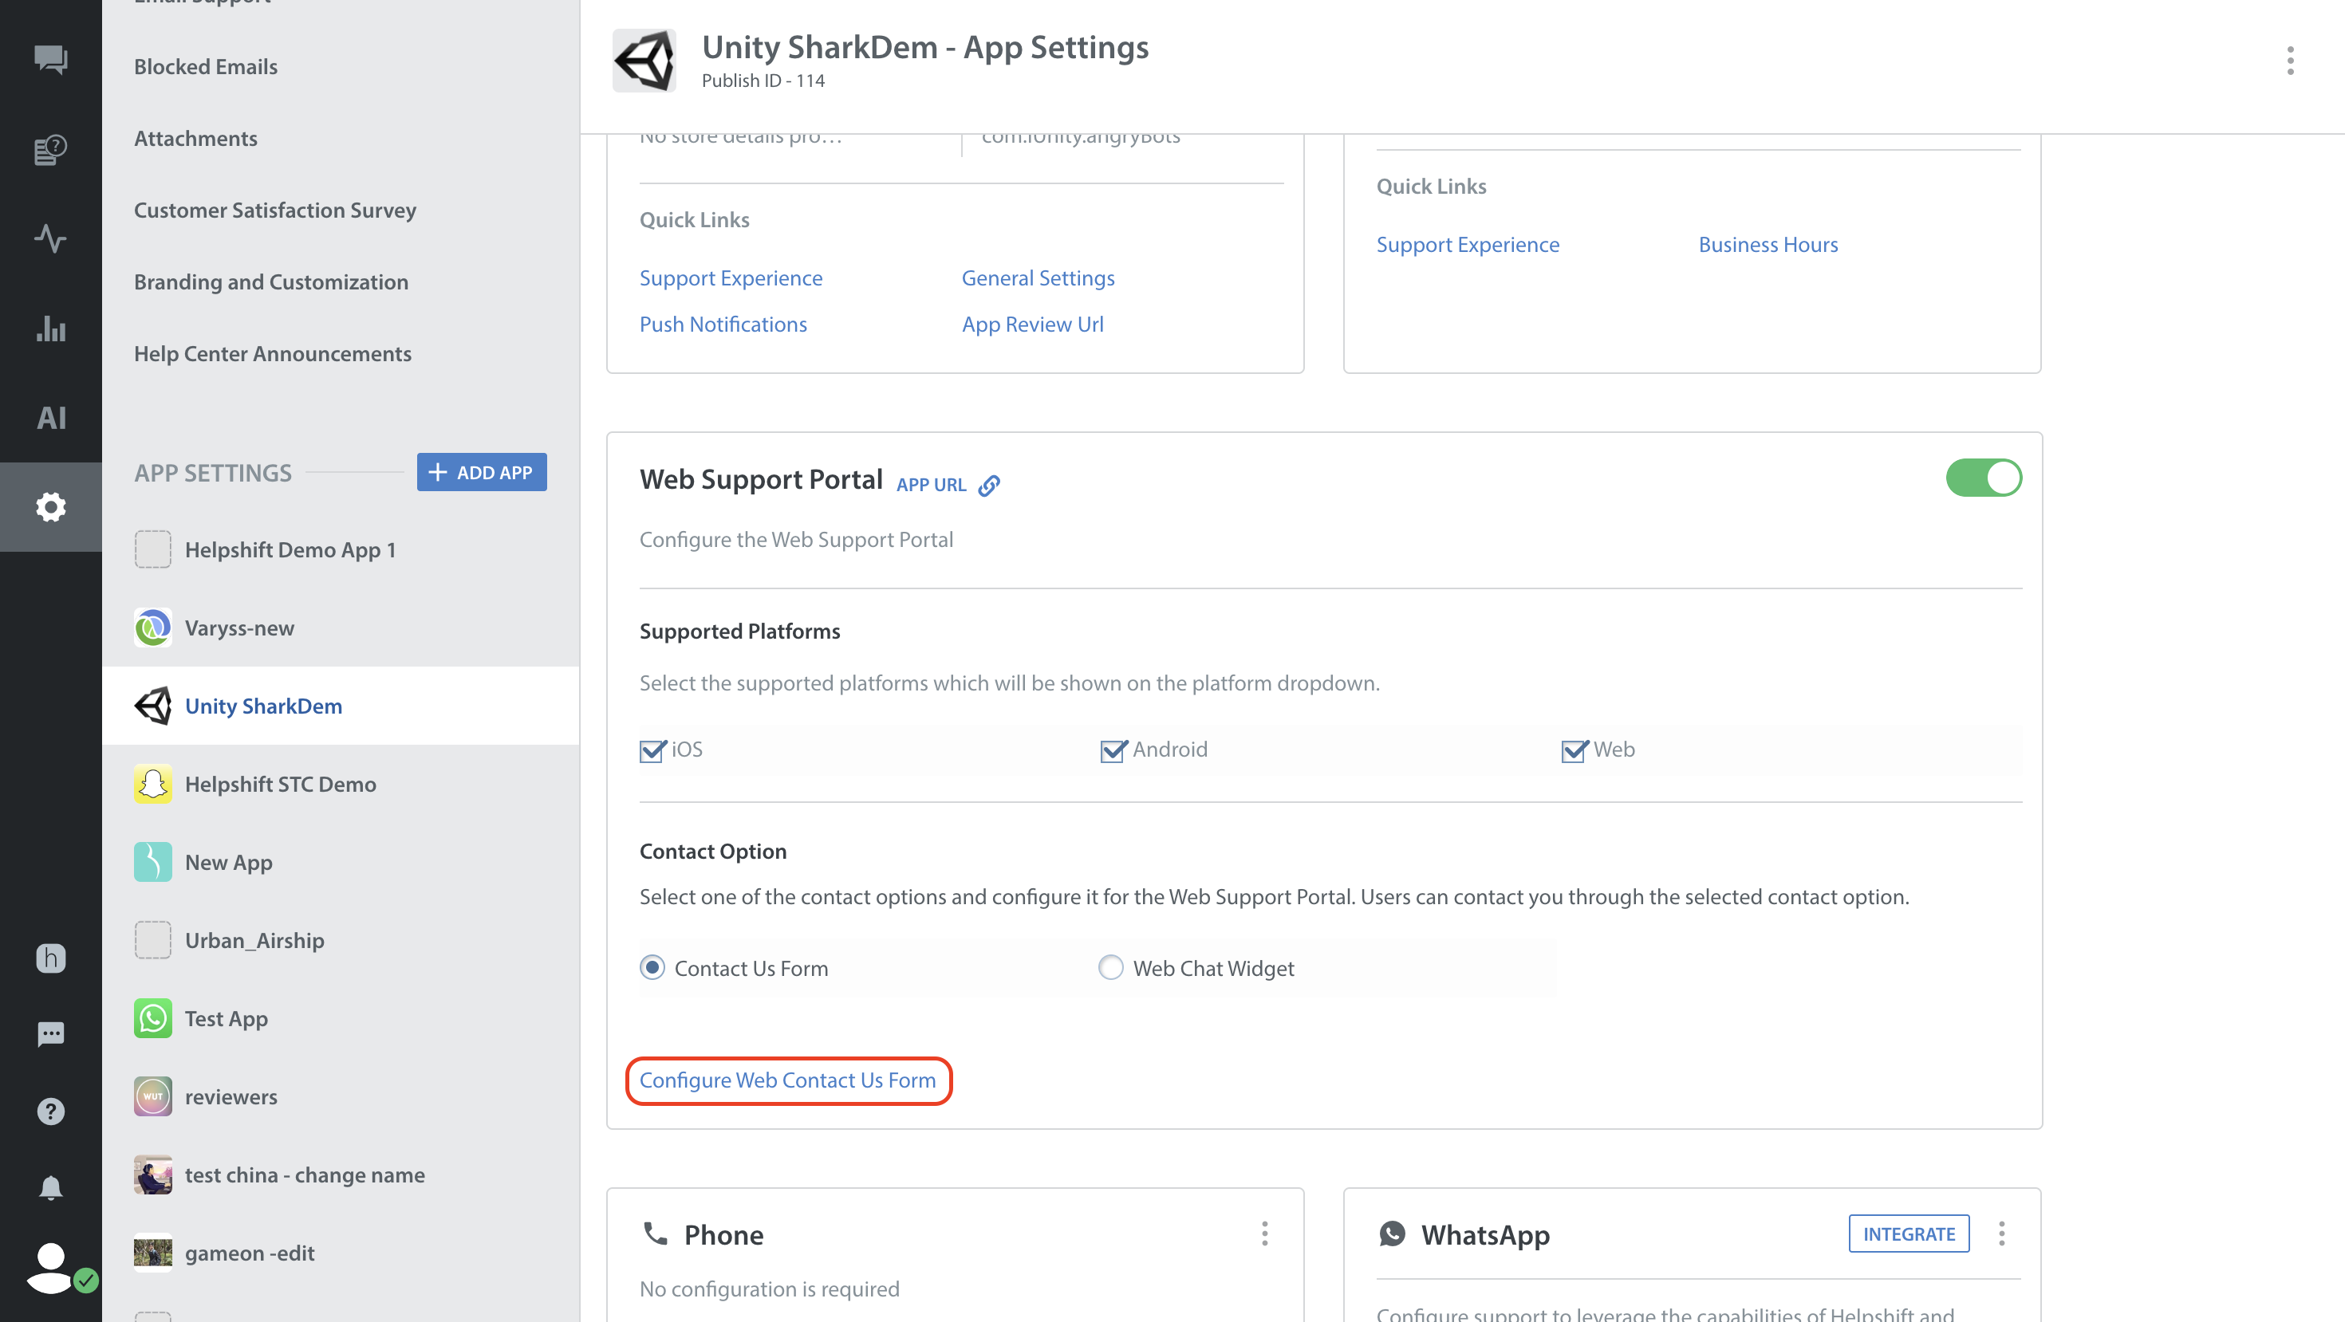Image resolution: width=2345 pixels, height=1322 pixels.
Task: Select Helpshift STC Demo app
Action: point(281,785)
